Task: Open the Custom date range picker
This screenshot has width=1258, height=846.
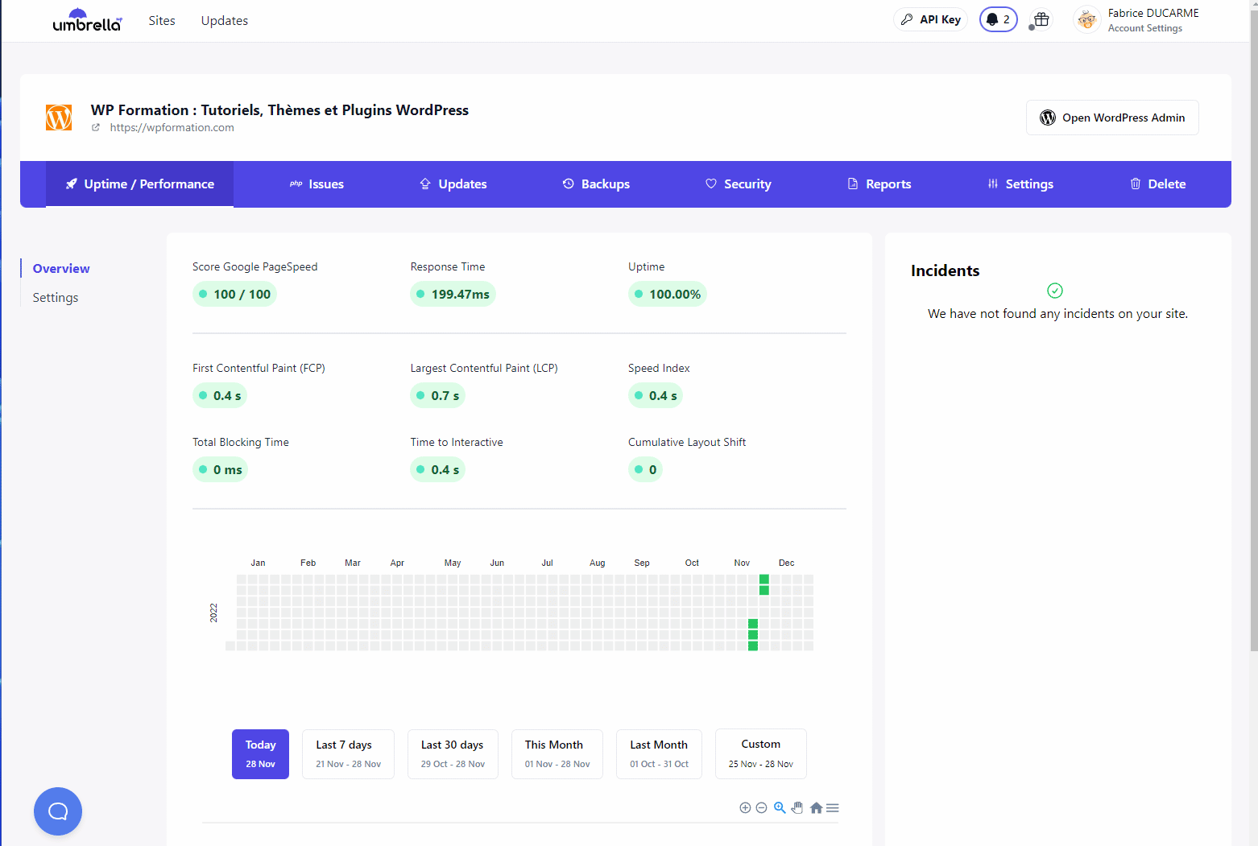Action: point(760,753)
